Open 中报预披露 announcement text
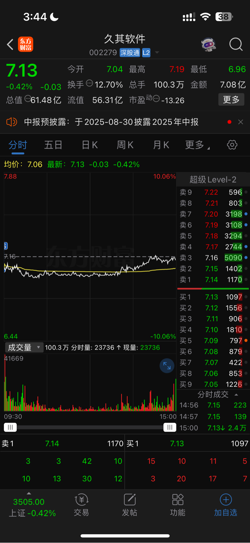Viewport: 250px width, 543px height. pyautogui.click(x=111, y=122)
